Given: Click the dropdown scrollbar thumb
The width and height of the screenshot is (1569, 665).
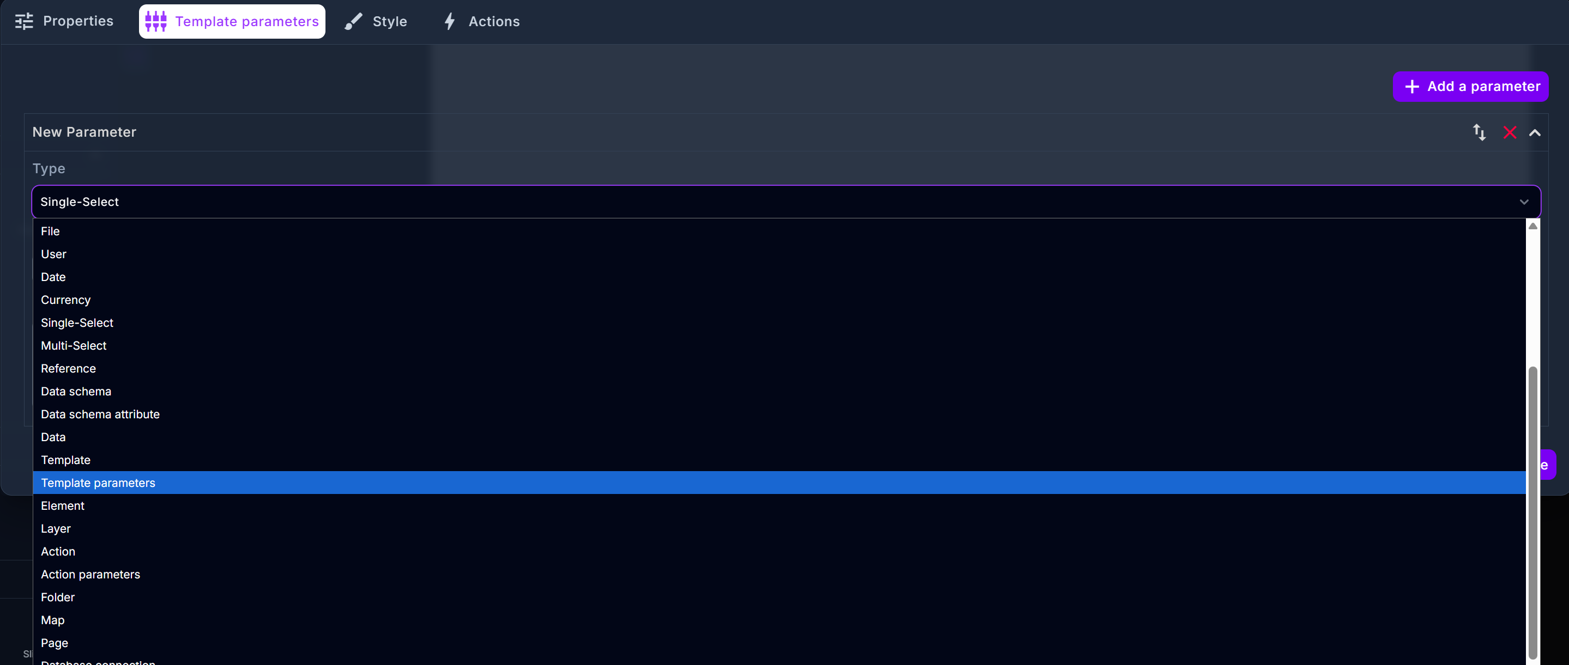Looking at the screenshot, I should [1533, 511].
